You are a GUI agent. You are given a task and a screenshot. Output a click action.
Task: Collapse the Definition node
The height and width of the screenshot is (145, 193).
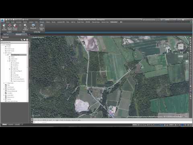click(x=8, y=61)
